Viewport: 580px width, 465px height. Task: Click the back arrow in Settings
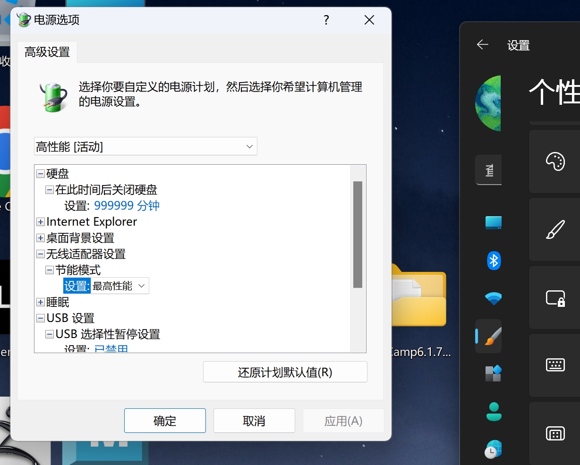(x=482, y=45)
